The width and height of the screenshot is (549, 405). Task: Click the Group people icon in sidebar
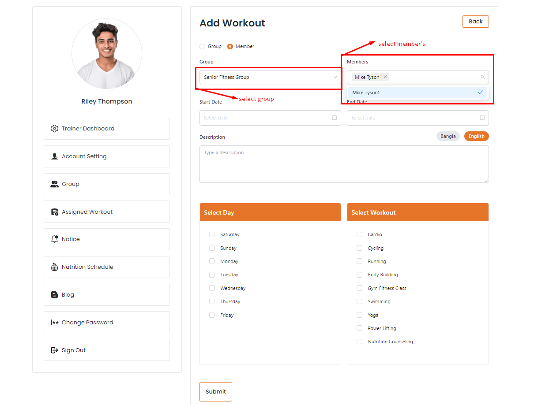[55, 184]
